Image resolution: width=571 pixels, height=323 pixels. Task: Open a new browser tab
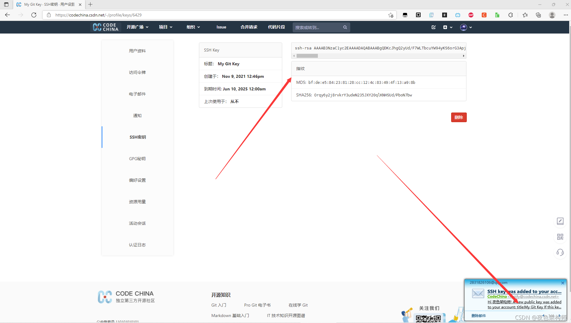[90, 4]
